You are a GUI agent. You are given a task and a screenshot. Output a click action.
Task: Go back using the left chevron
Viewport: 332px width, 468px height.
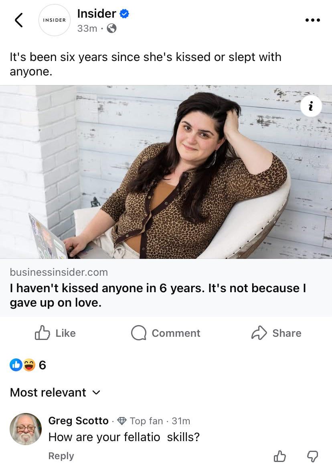[x=18, y=20]
